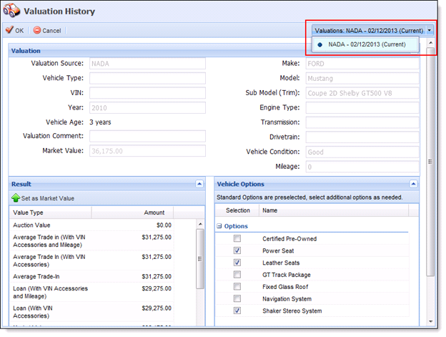Select Loan (With VIN Accessories and Mileage) row
Screen dimensions: 446x337
click(x=92, y=293)
